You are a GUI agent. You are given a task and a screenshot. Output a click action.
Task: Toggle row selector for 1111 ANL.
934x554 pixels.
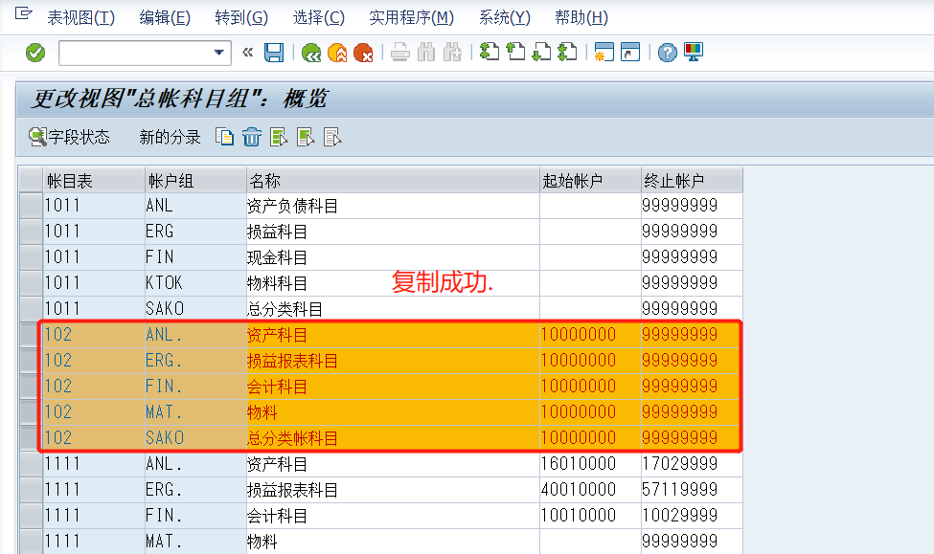click(x=31, y=464)
